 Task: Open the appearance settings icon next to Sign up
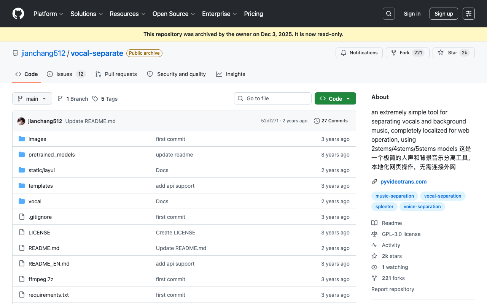tap(469, 14)
